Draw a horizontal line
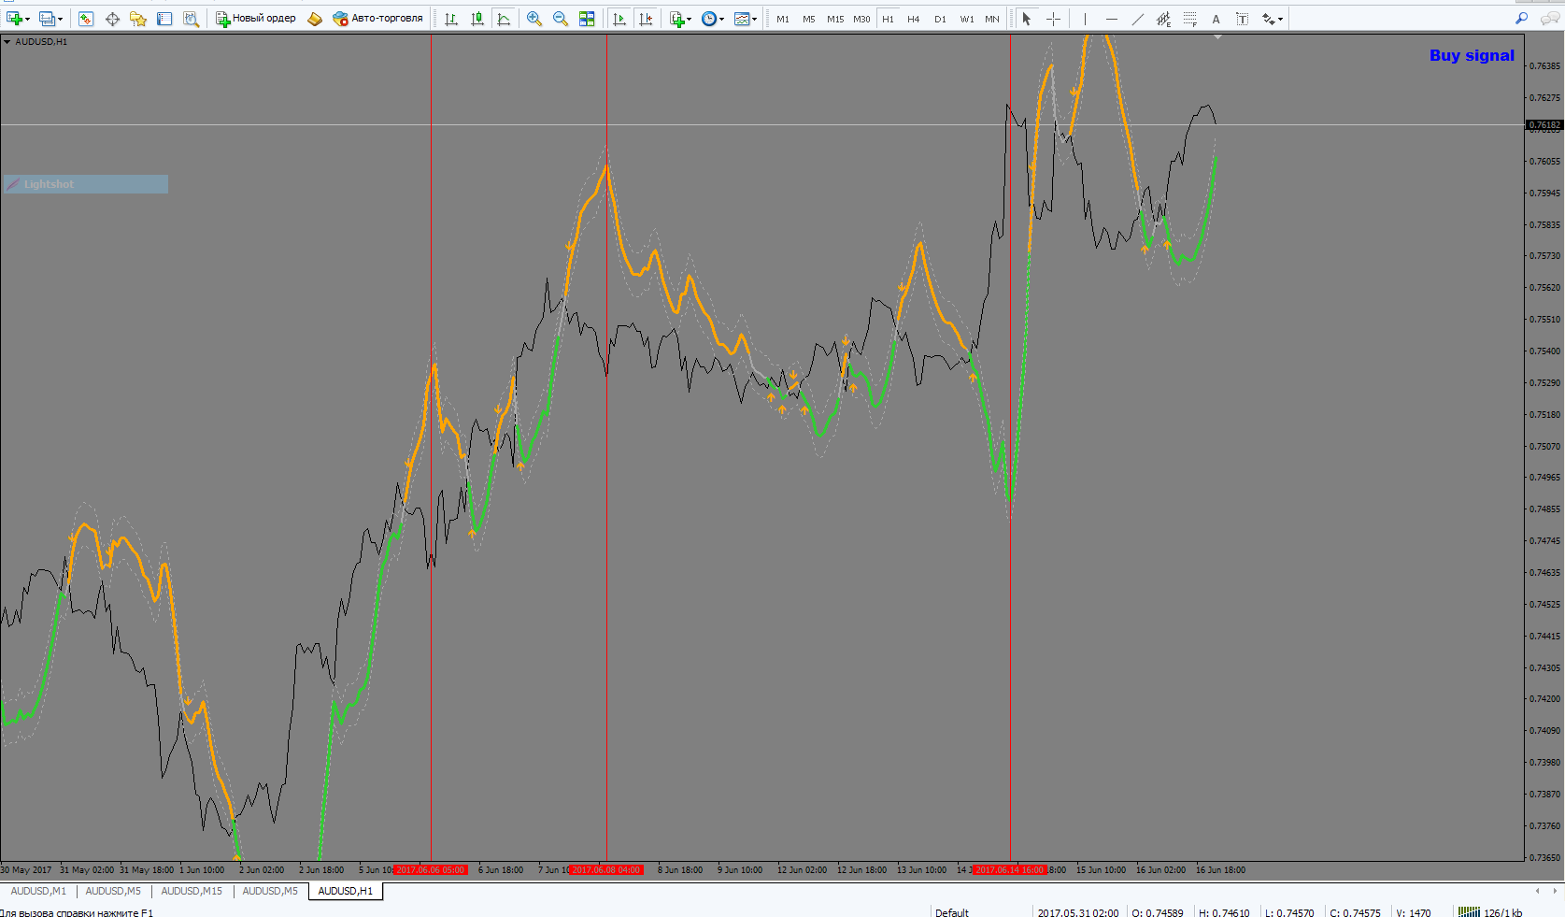1565x917 pixels. coord(1111,19)
